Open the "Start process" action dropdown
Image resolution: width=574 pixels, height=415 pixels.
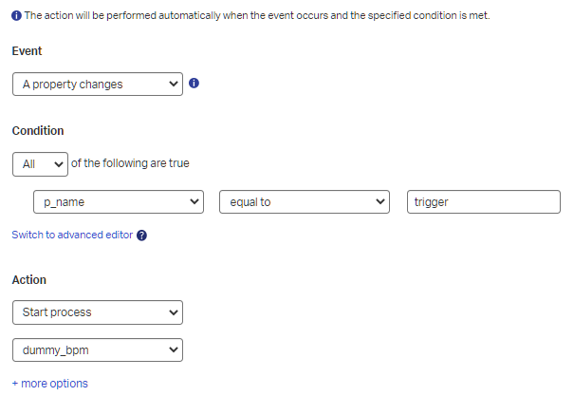(97, 311)
